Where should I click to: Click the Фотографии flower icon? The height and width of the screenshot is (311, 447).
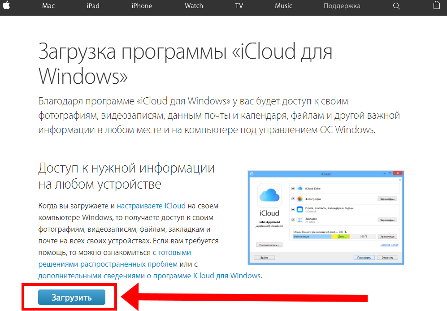tap(299, 199)
